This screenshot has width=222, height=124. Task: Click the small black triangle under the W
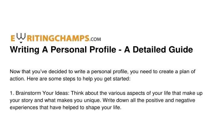click(x=21, y=42)
